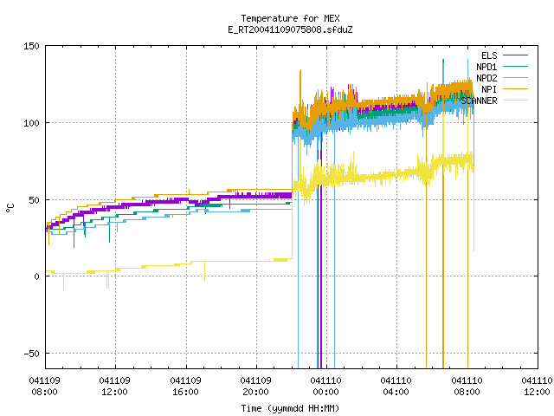
Task: Click the NPD1 legend label
Action: pos(486,67)
